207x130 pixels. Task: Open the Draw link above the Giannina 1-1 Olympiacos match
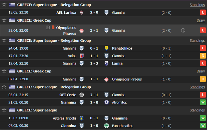coord(200,71)
